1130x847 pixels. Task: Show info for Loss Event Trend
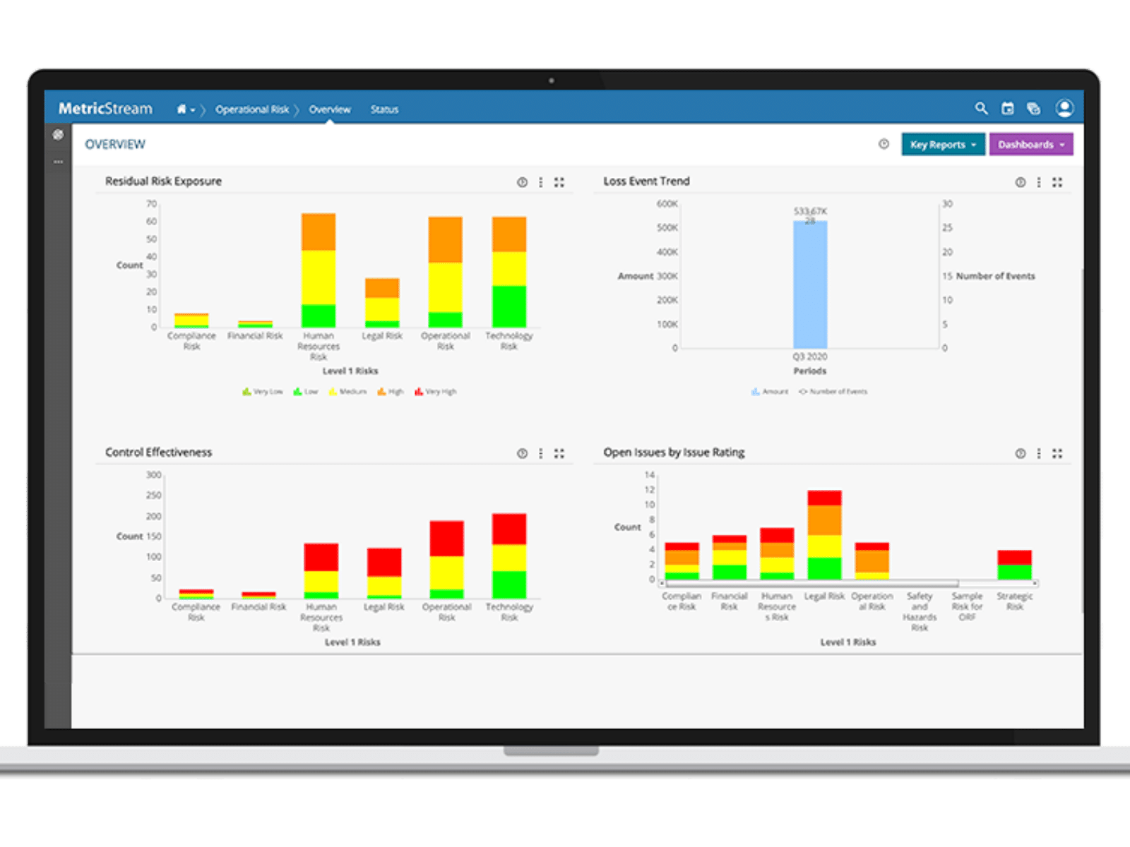[x=1021, y=182]
